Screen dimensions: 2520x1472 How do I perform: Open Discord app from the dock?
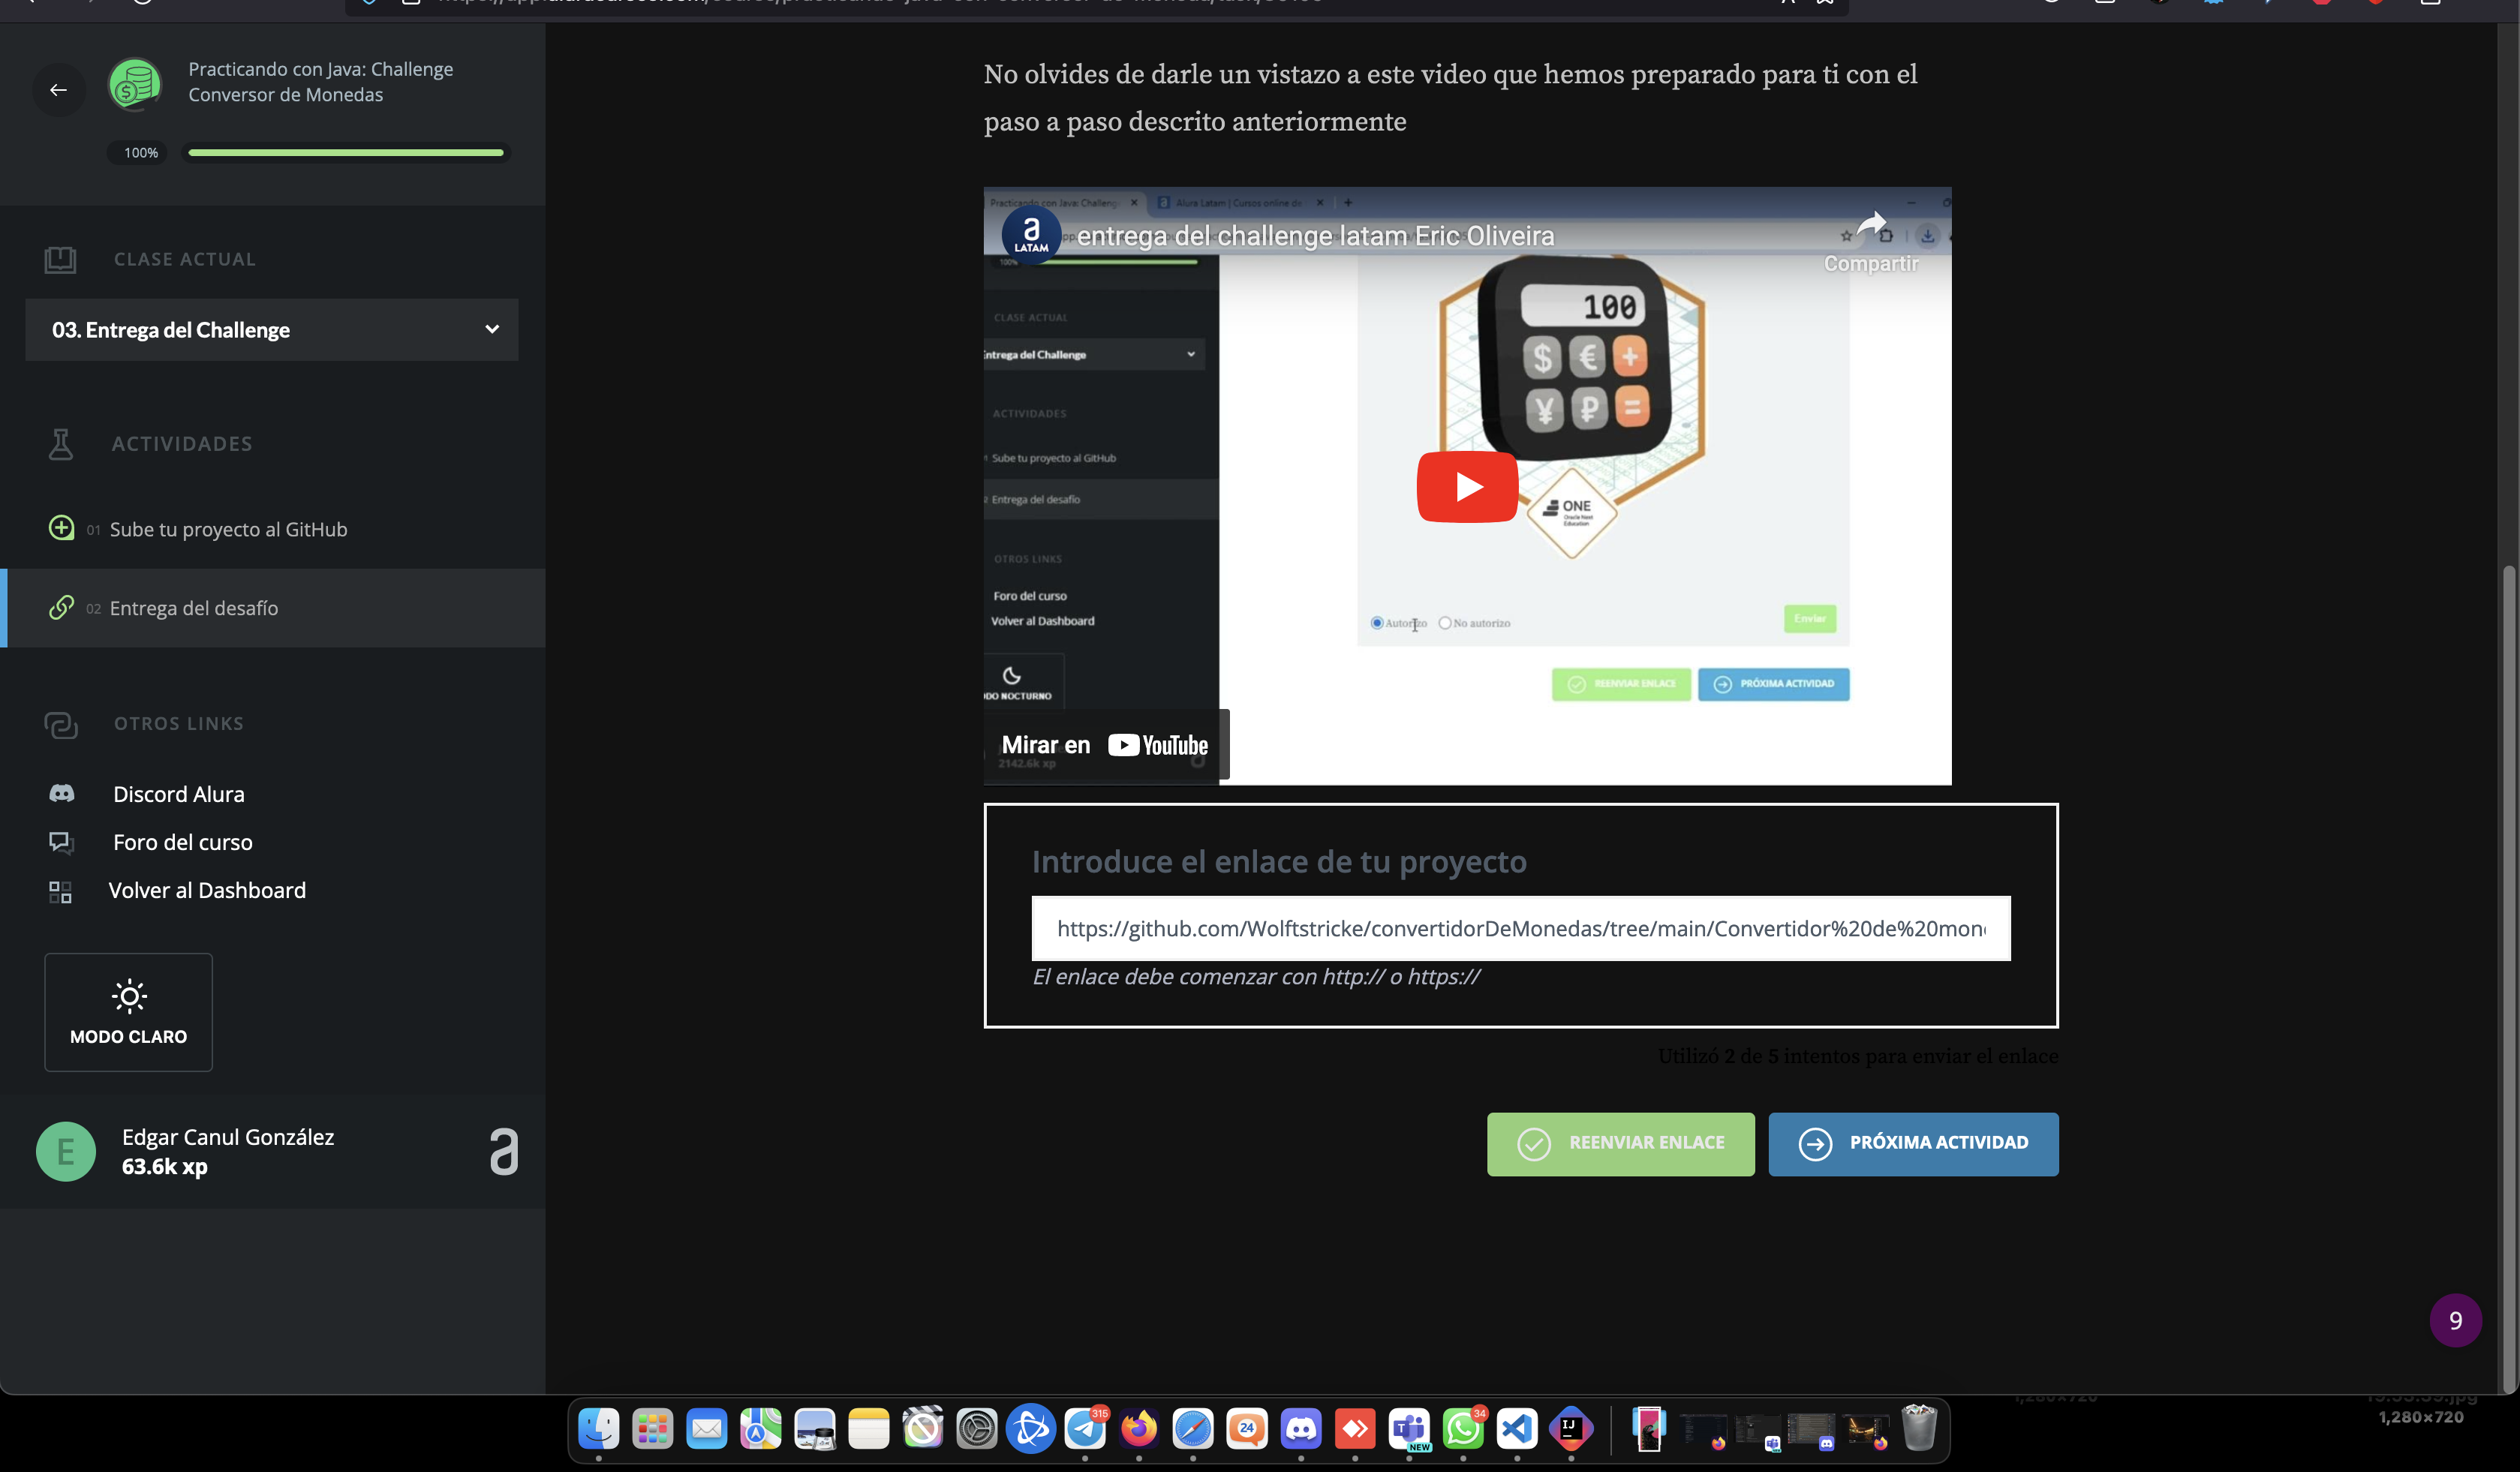pos(1301,1428)
